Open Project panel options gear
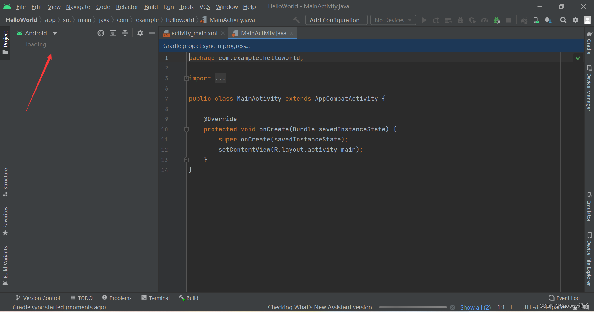Image resolution: width=594 pixels, height=312 pixels. (140, 33)
